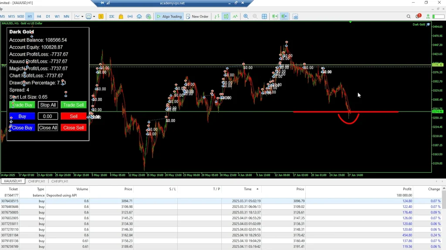Take a chart screenshot with camera icon

[x=295, y=16]
